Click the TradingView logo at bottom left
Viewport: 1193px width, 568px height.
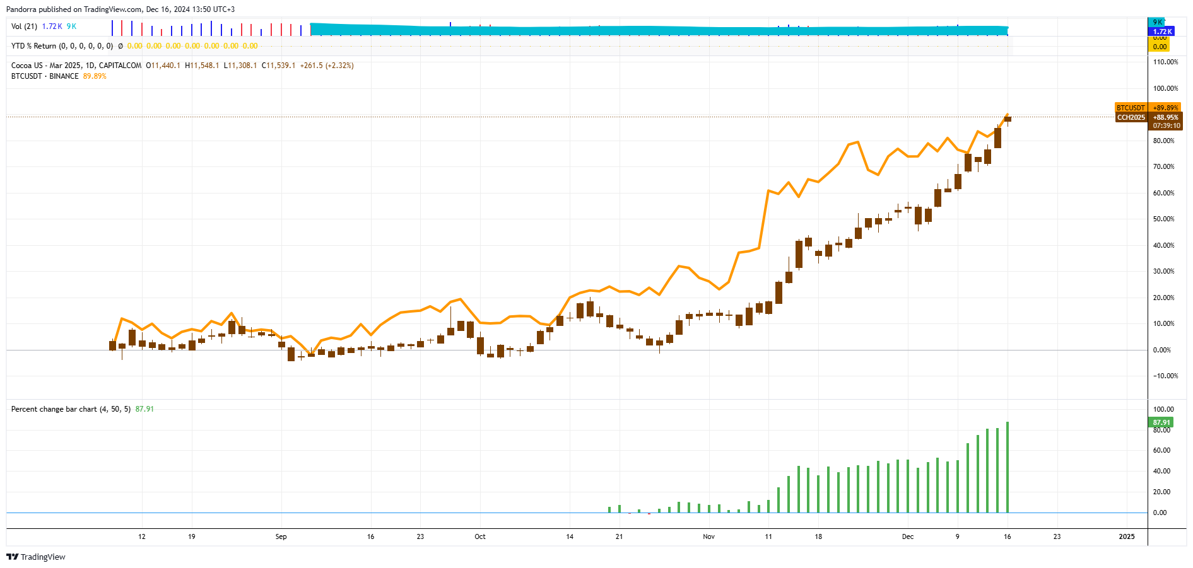36,557
